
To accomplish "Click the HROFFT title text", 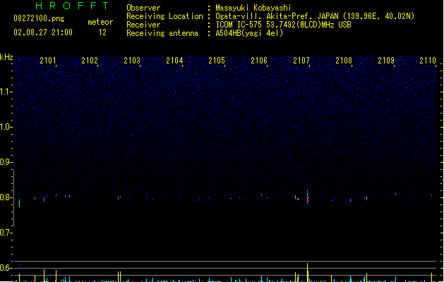I will (73, 6).
